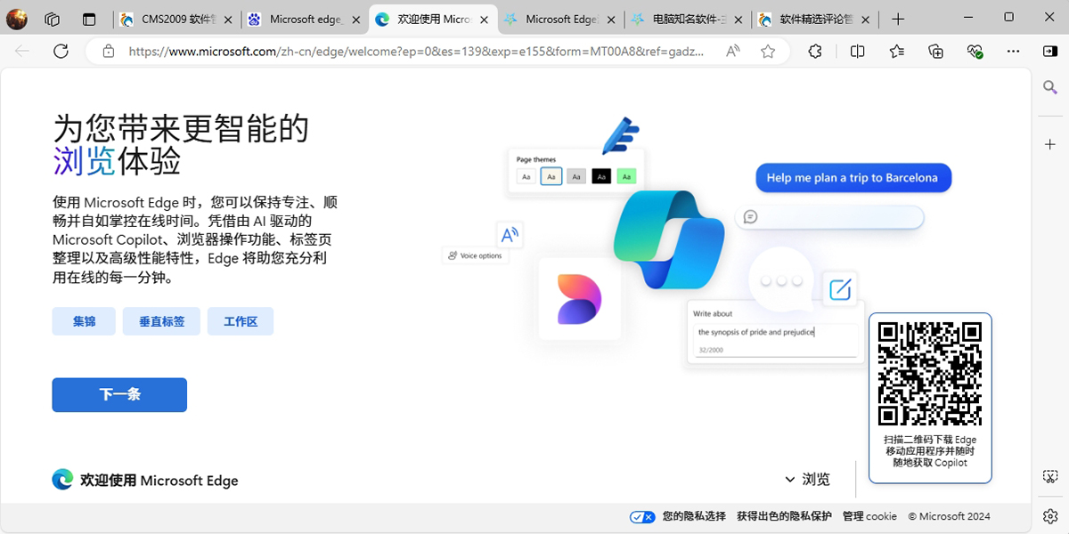1069x534 pixels.
Task: Close the 欢迎使用 Microsoft Edge tab
Action: (482, 20)
